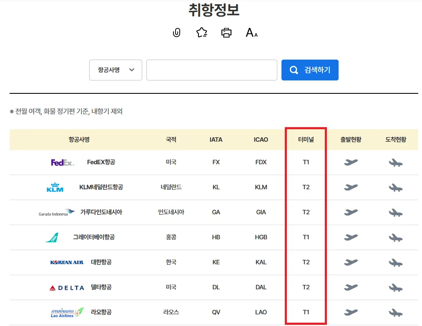Open KLM네덜란드항공 arrival status icon

[396, 188]
